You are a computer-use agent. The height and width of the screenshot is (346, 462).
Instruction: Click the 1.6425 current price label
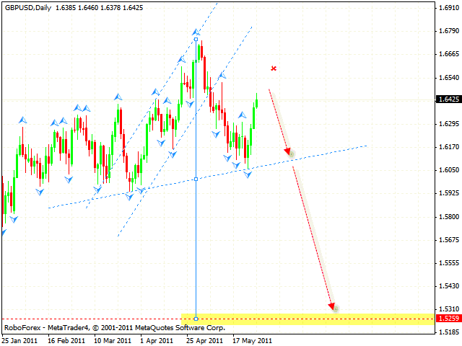click(448, 99)
